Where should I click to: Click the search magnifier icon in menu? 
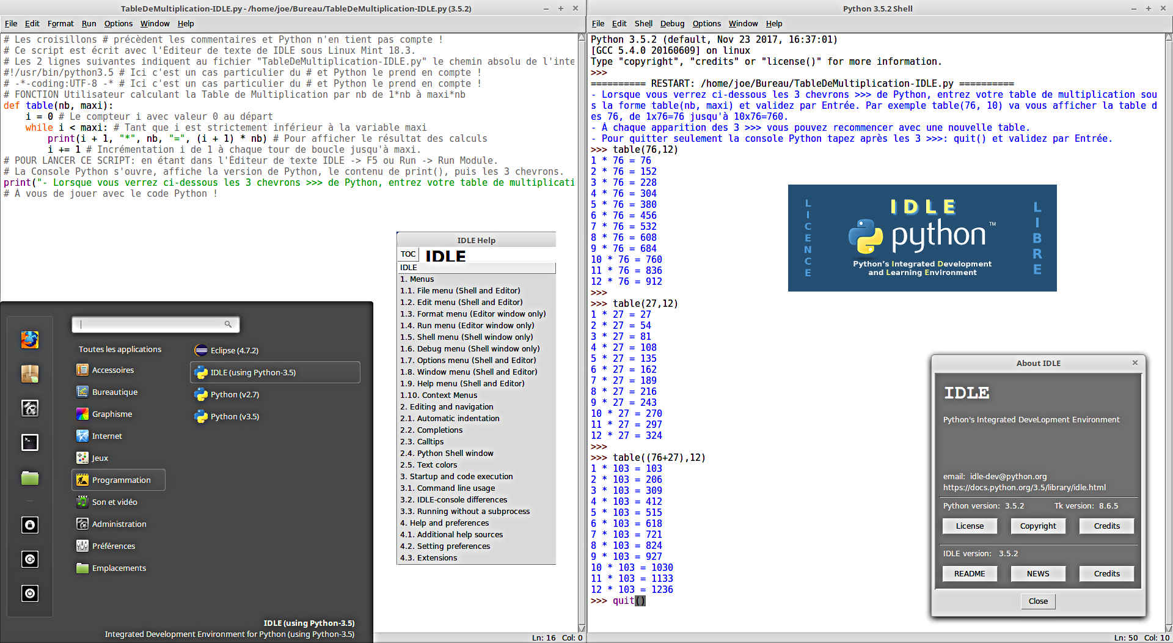tap(228, 324)
